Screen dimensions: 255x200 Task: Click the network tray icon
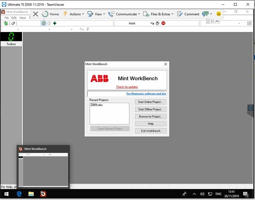pos(210,194)
